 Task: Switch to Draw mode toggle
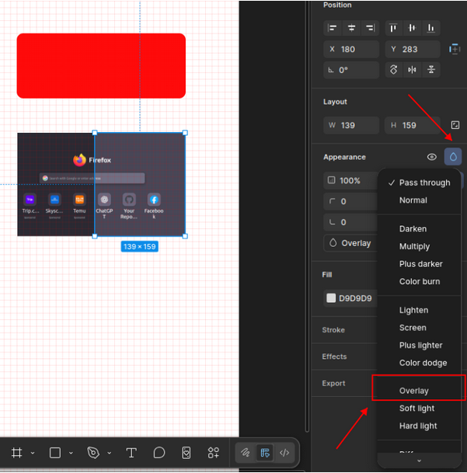[x=246, y=453]
